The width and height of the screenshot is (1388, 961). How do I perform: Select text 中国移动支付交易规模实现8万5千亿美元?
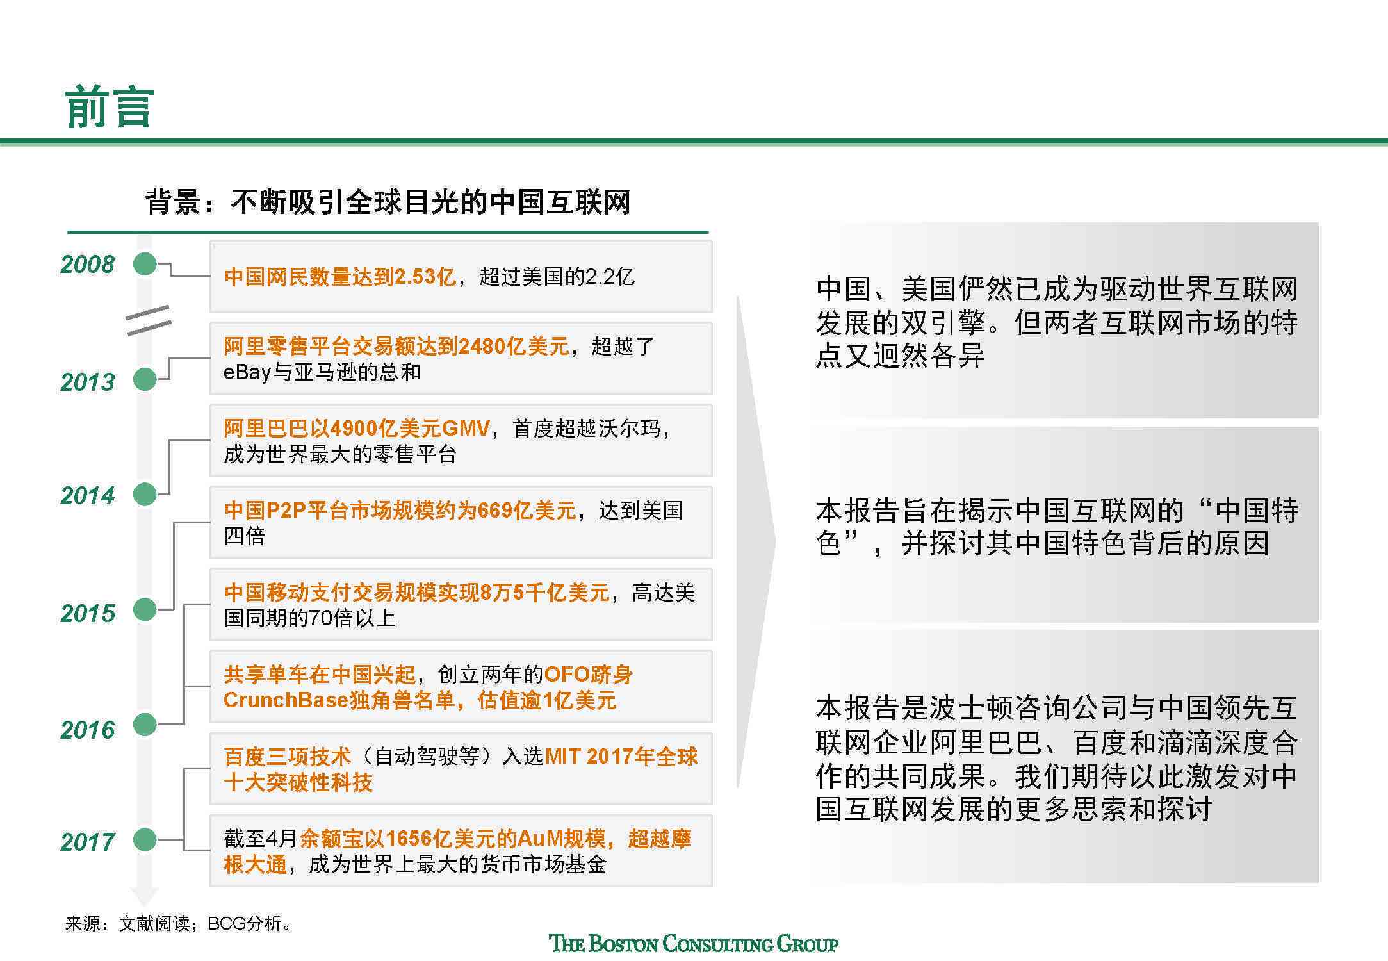(416, 593)
